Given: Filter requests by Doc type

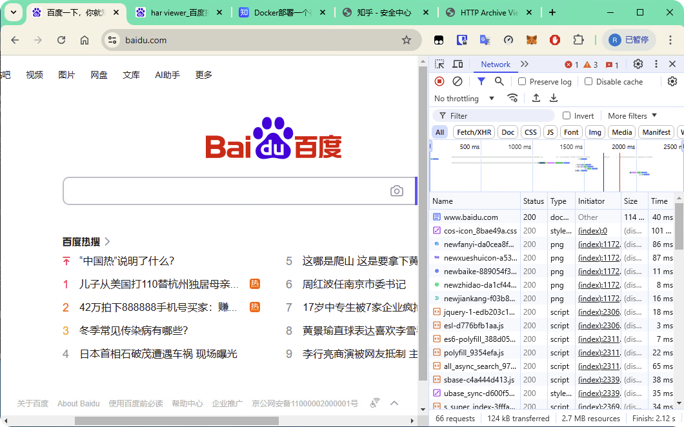Looking at the screenshot, I should point(508,132).
